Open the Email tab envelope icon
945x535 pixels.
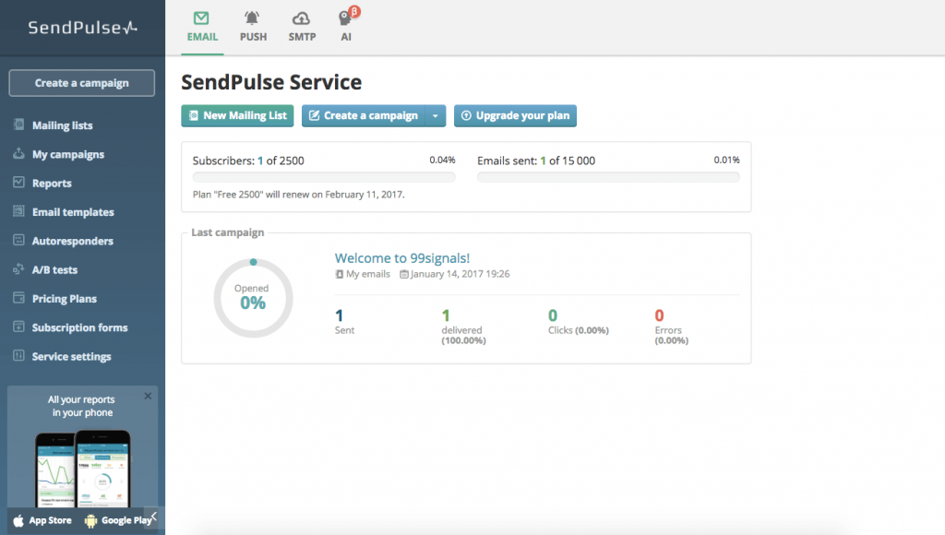202,18
